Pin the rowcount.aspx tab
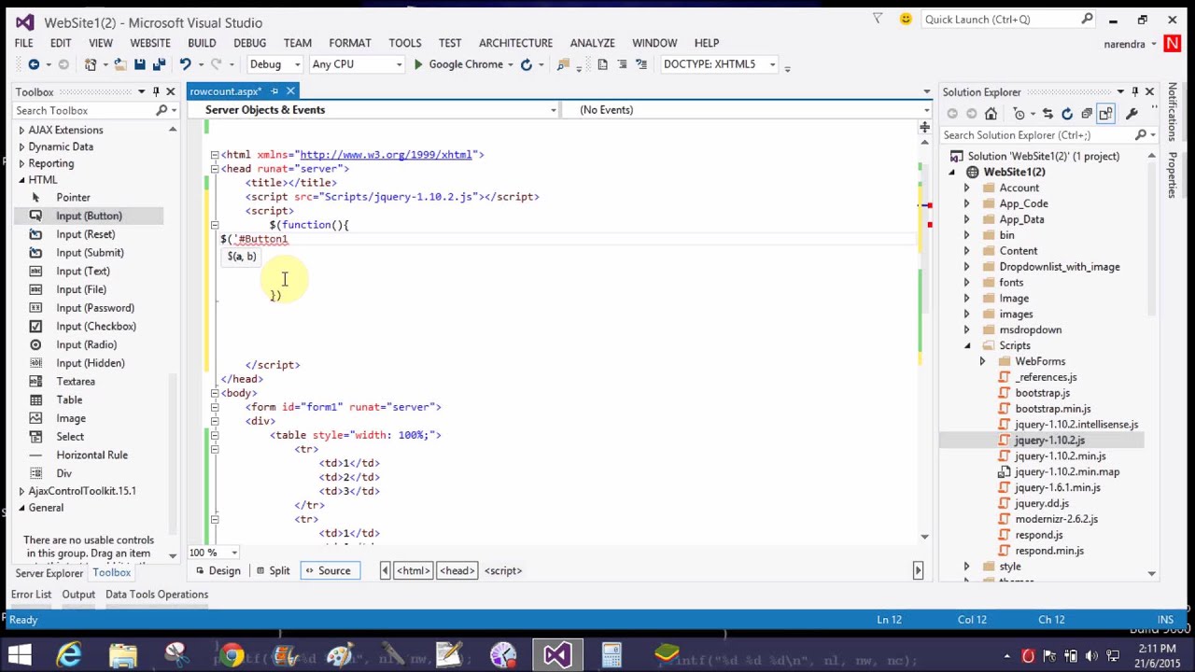The height and width of the screenshot is (672, 1195). [x=274, y=91]
